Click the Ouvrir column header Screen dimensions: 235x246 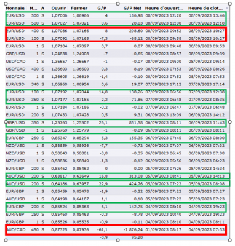58,8
